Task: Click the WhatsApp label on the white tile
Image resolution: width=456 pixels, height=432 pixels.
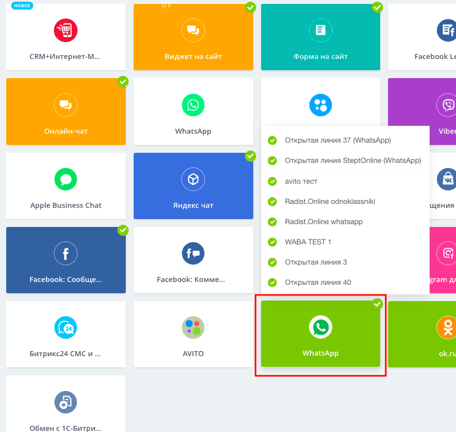Action: [x=193, y=131]
